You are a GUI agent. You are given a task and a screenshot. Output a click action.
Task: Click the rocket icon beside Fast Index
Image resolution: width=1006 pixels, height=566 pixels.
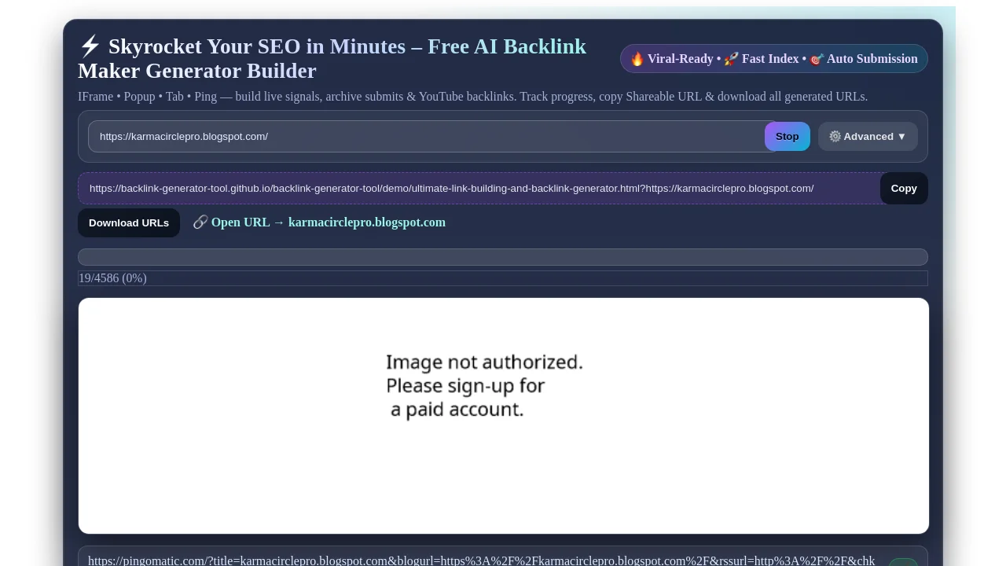(732, 59)
